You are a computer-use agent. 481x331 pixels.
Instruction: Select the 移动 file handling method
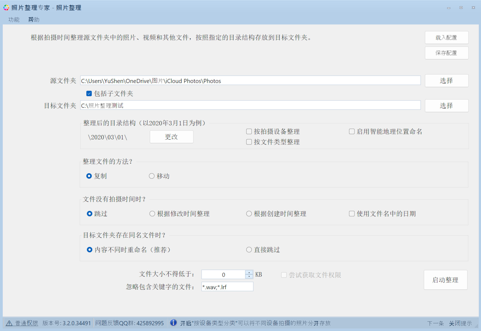tap(152, 176)
